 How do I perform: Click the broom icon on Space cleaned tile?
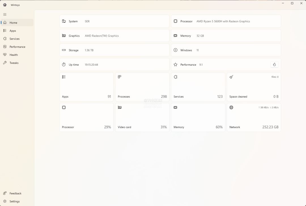(231, 77)
